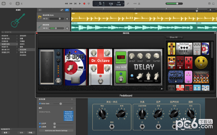Show the routing area triangle on pedalboard
The width and height of the screenshot is (217, 135).
tap(162, 89)
